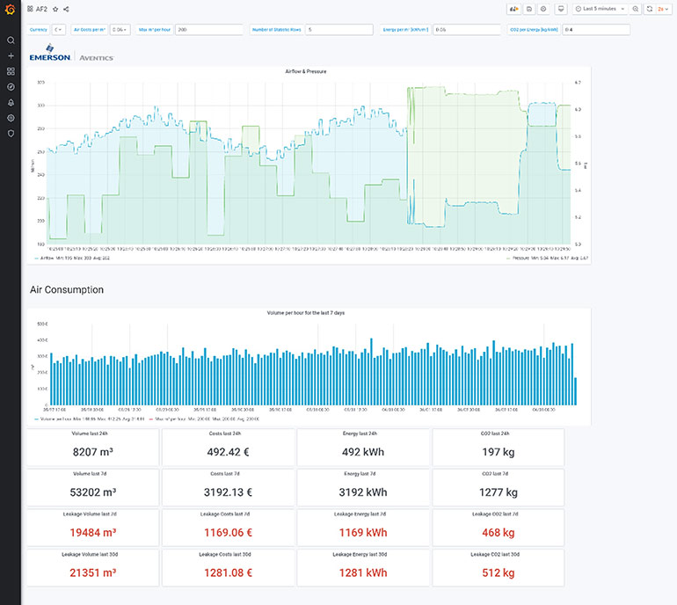677x605 pixels.
Task: Open the sidebar Alerting bell icon
Action: pyautogui.click(x=11, y=102)
